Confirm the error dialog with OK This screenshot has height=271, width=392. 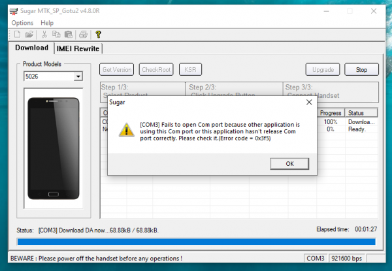pyautogui.click(x=289, y=164)
